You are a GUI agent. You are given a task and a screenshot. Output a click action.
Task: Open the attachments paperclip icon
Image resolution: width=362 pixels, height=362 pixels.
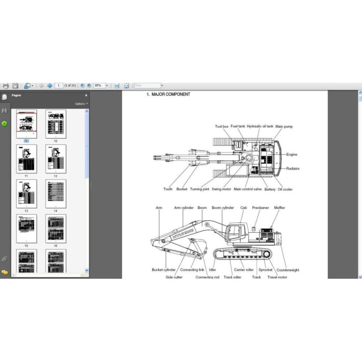pos(4,259)
